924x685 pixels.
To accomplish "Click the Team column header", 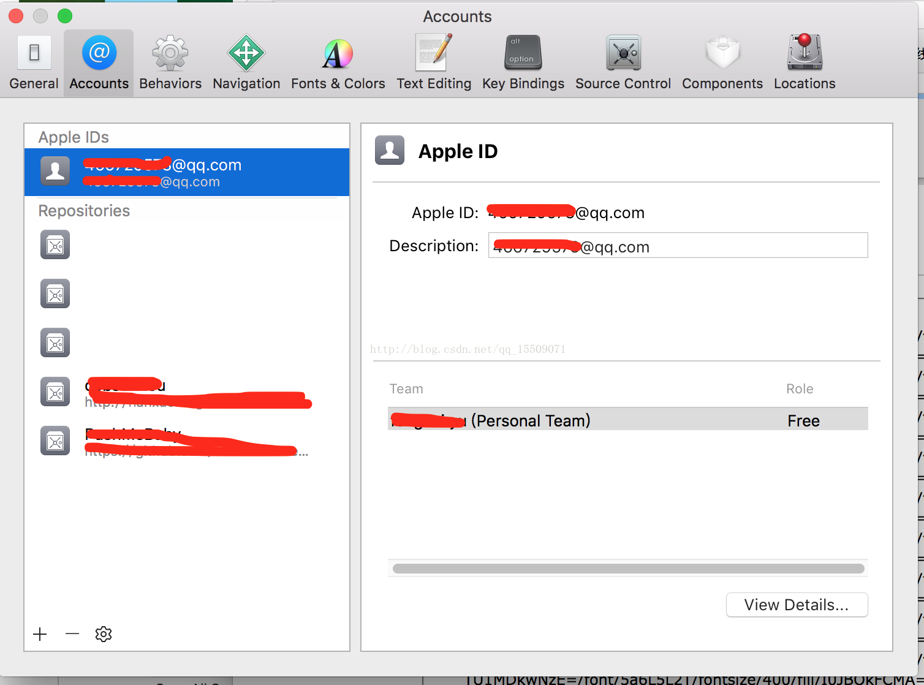I will (406, 389).
